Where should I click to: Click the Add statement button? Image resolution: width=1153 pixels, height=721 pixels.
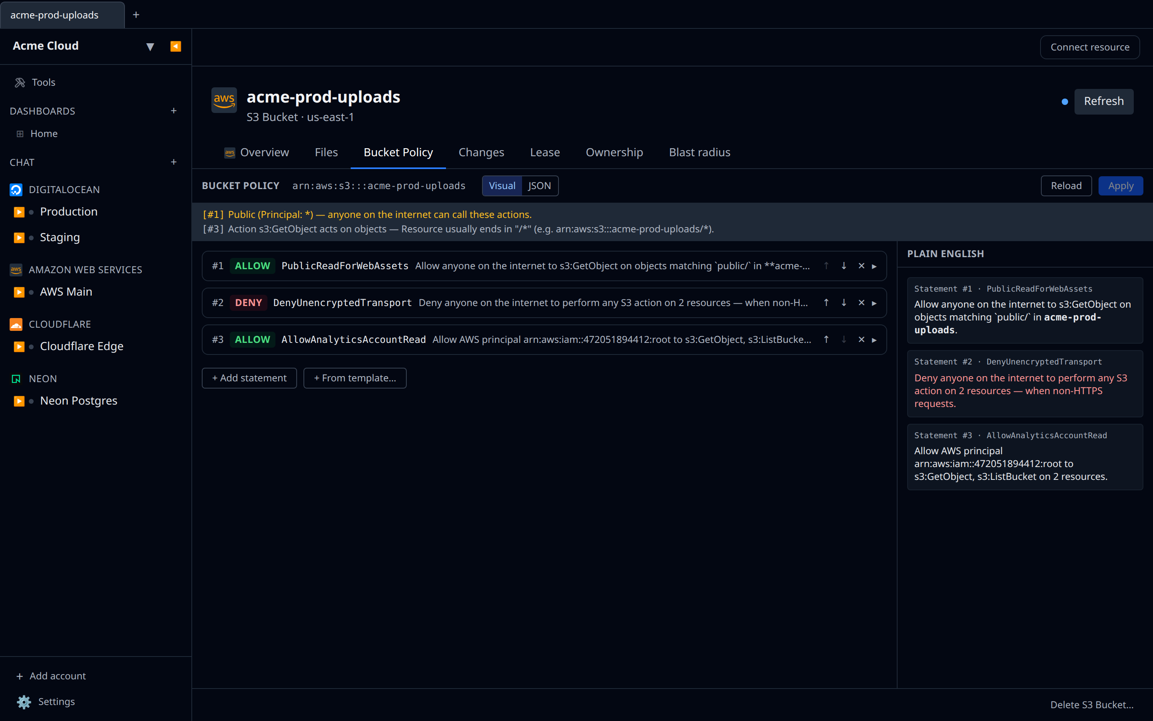click(x=249, y=378)
